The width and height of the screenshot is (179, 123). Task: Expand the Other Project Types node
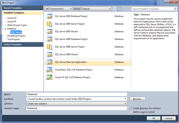tap(5, 25)
